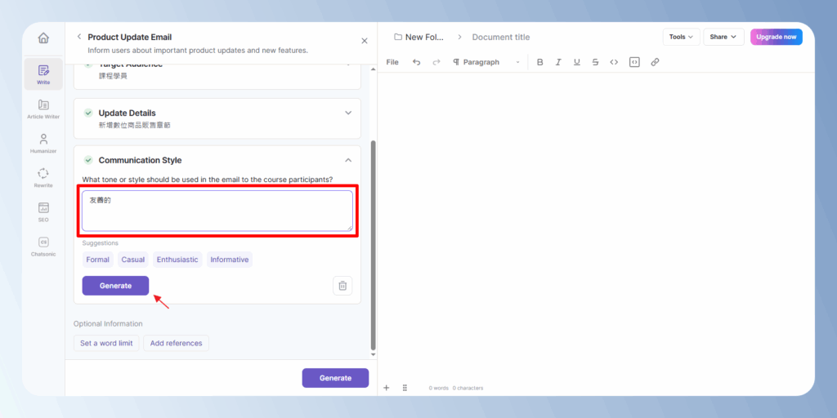The width and height of the screenshot is (837, 418).
Task: Click the bottom Generate button
Action: coord(335,378)
